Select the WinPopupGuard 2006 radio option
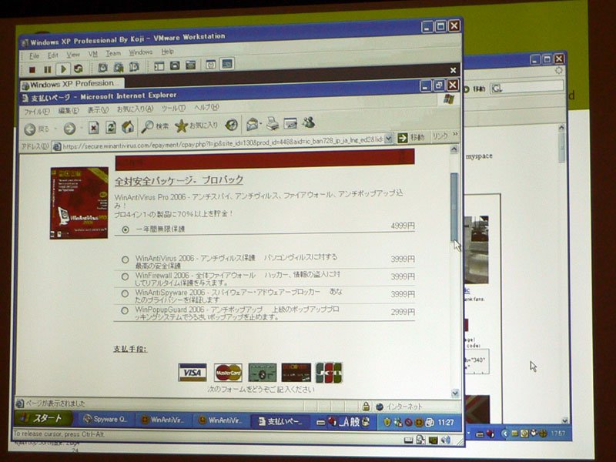616x462 pixels. 125,311
